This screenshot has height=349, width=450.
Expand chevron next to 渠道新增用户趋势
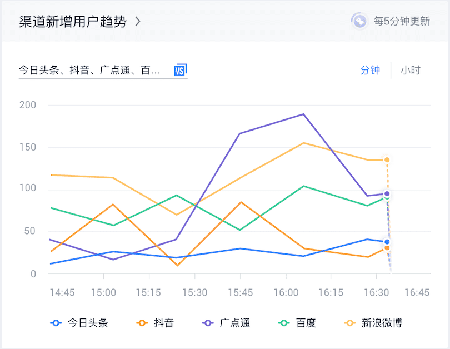(138, 22)
